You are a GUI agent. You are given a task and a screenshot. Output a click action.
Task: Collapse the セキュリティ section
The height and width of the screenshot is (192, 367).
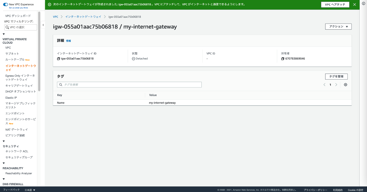coord(4,141)
